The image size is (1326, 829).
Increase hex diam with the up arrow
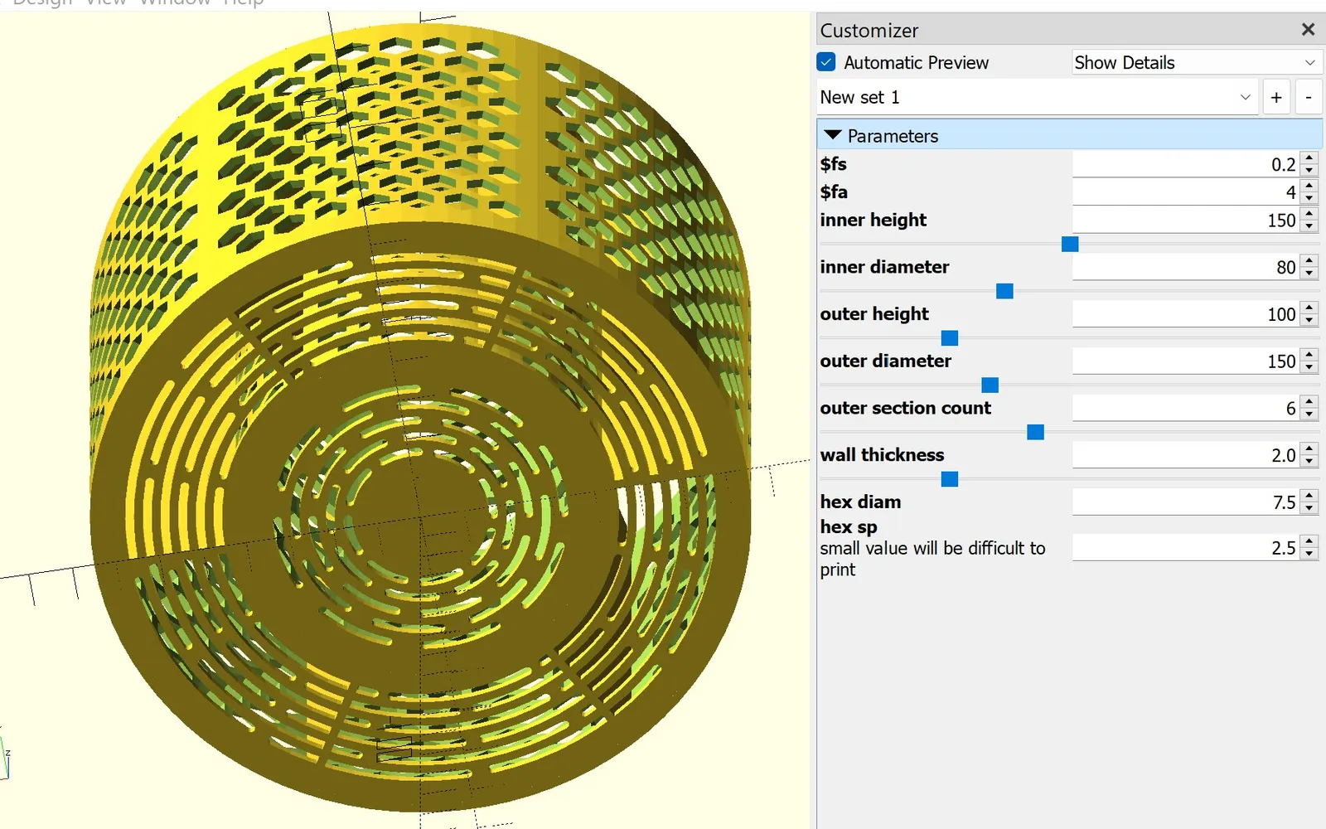click(1309, 497)
